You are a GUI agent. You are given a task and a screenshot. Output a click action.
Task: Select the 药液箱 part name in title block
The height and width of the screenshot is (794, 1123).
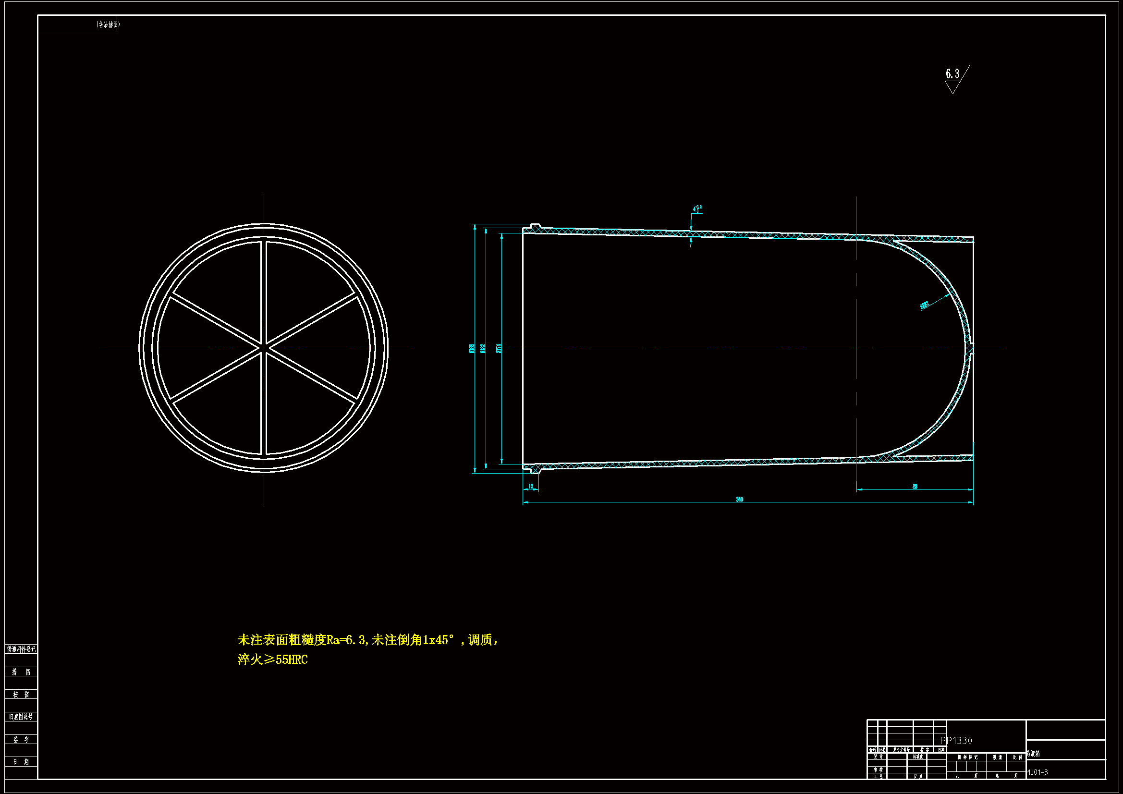tap(1034, 754)
